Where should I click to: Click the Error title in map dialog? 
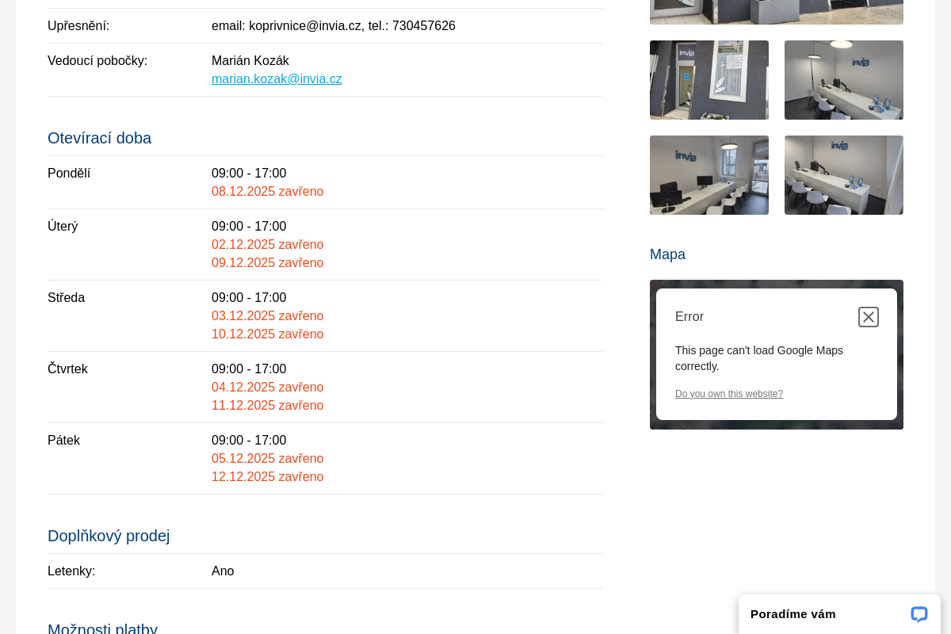click(x=689, y=317)
